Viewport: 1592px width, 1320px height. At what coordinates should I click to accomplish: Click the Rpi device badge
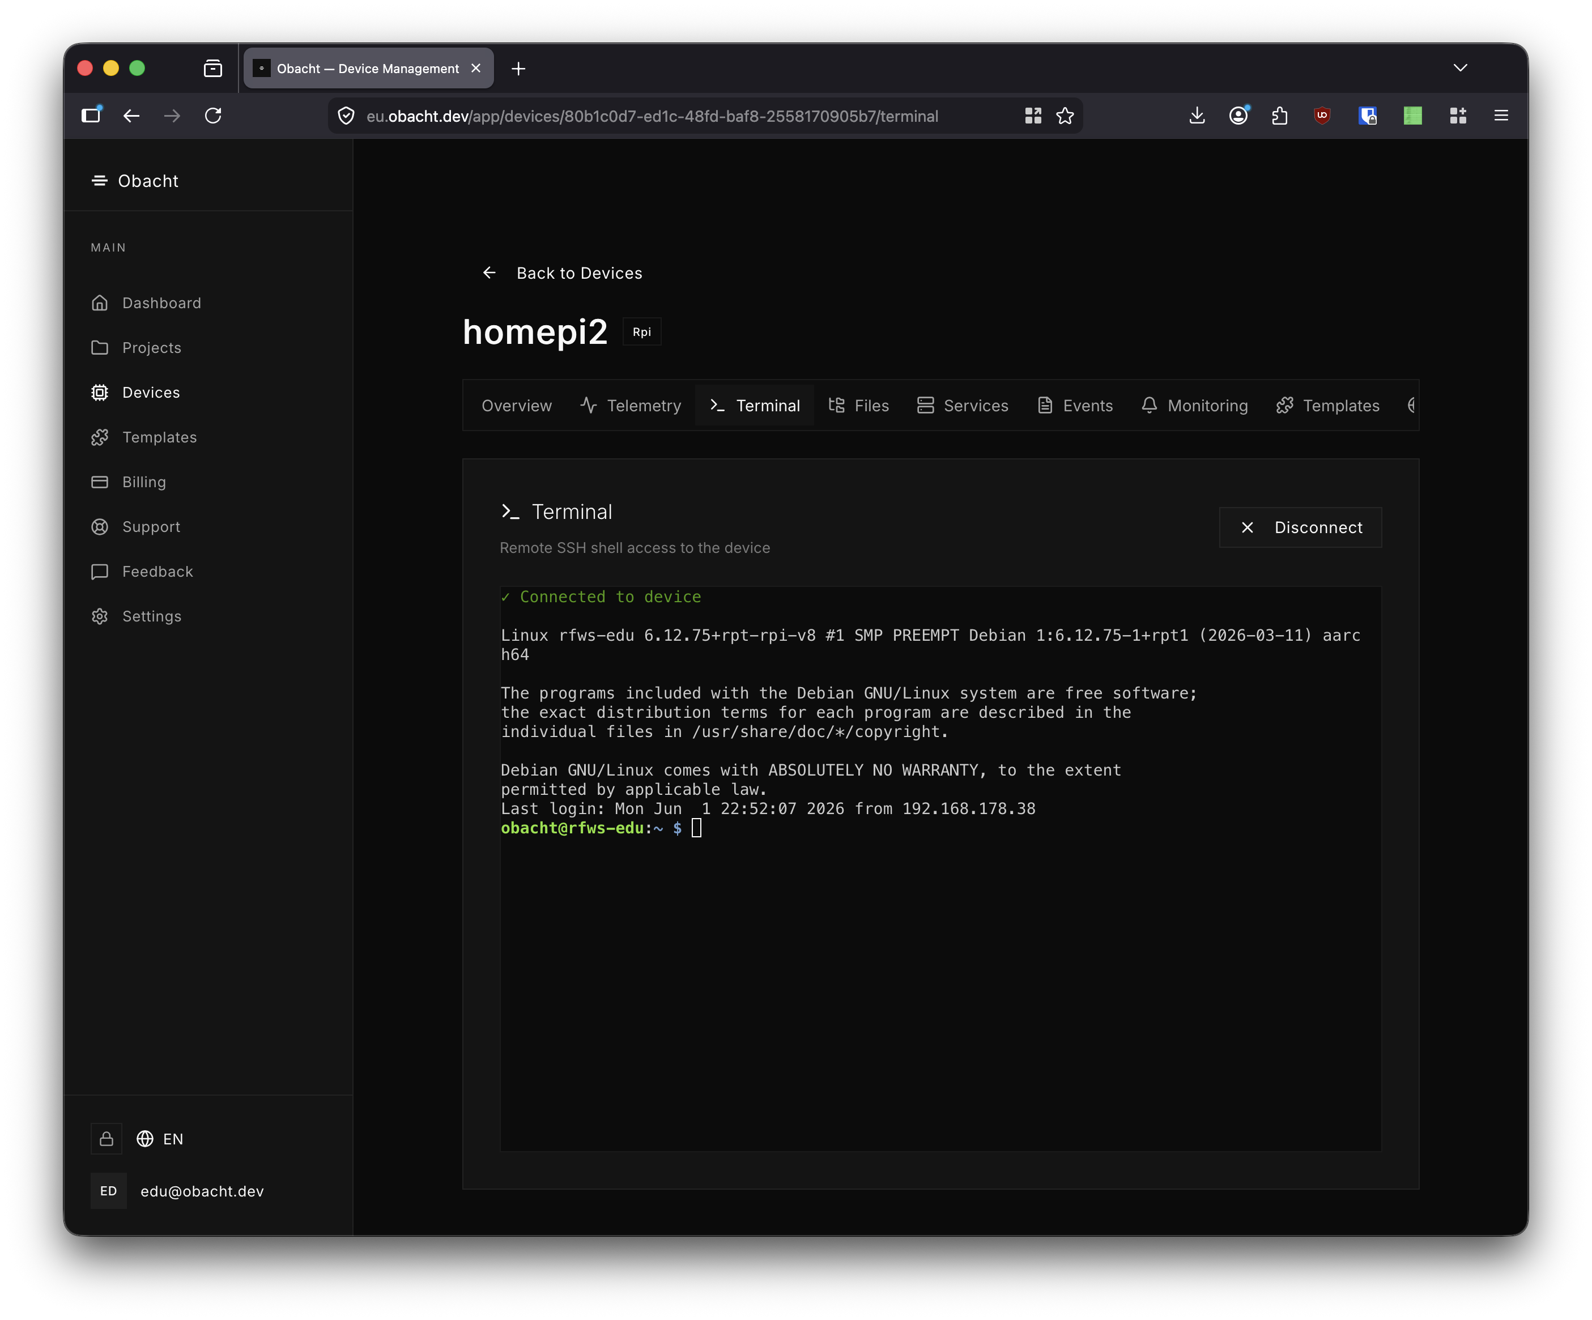coord(641,332)
